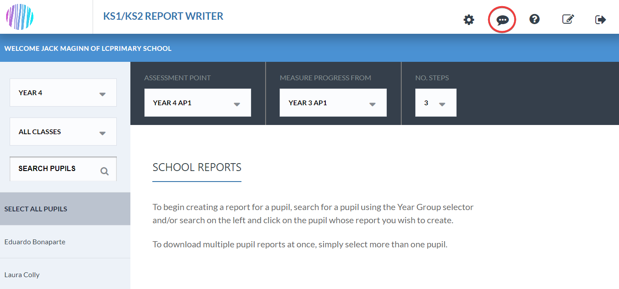The image size is (619, 289).
Task: Open the settings gear icon
Action: (x=469, y=20)
